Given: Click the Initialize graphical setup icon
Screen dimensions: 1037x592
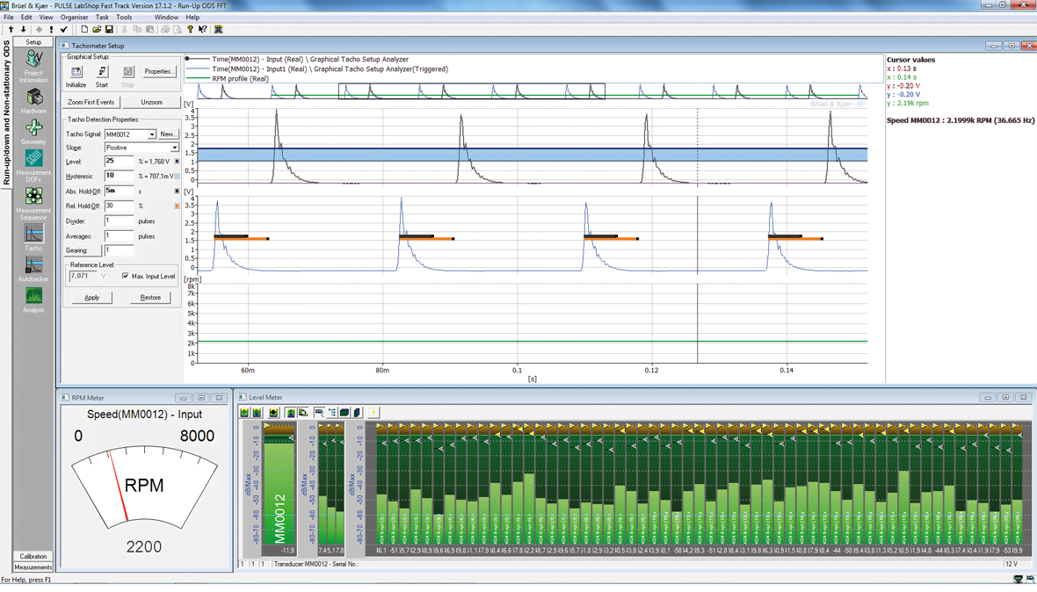Looking at the screenshot, I should coord(76,73).
